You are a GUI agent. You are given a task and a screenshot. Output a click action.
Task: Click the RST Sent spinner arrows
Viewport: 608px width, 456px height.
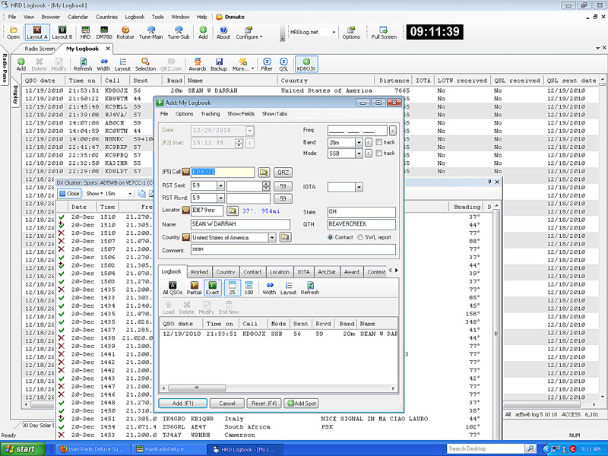(x=266, y=185)
